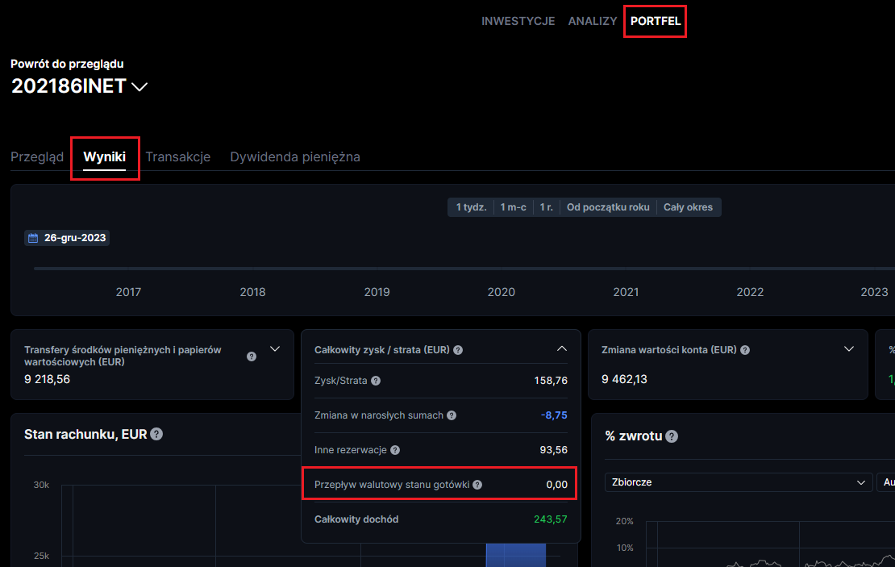Click the 243,57 Całkowity dochód value
This screenshot has width=895, height=567.
click(x=550, y=519)
